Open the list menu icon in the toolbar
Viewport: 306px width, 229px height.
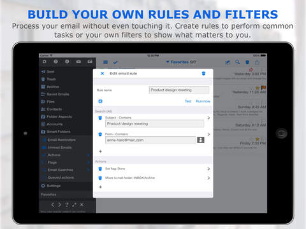(x=105, y=62)
